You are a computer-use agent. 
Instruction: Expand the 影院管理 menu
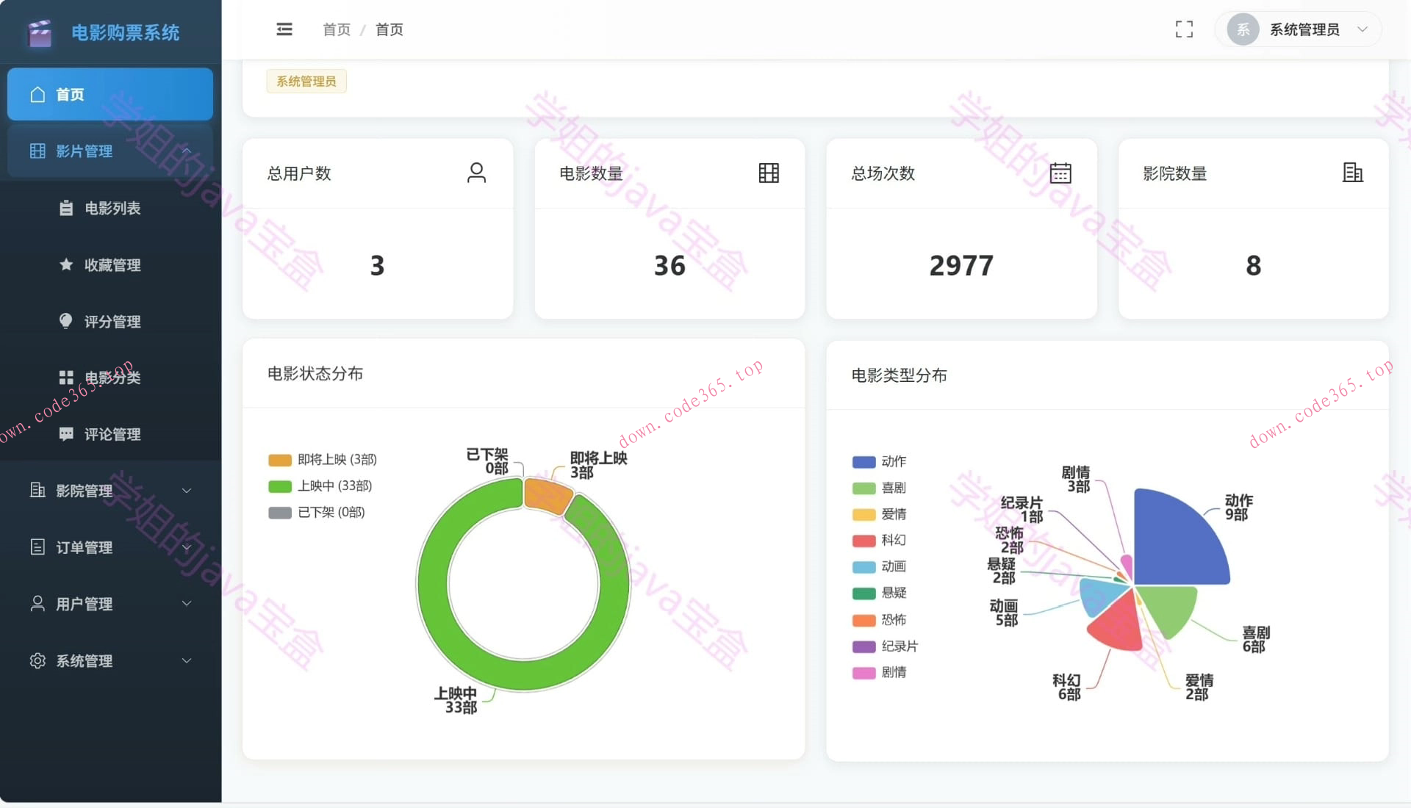(x=110, y=491)
